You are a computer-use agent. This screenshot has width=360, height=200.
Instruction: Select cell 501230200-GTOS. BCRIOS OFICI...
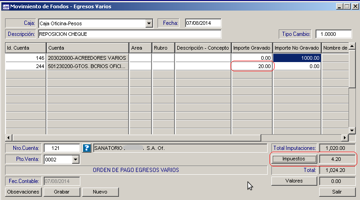click(x=87, y=66)
